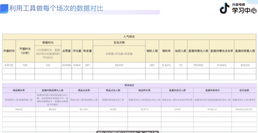Image resolution: width=258 pixels, height=133 pixels.
Task: Select the cell with value 92.30%
Action: 84,110
